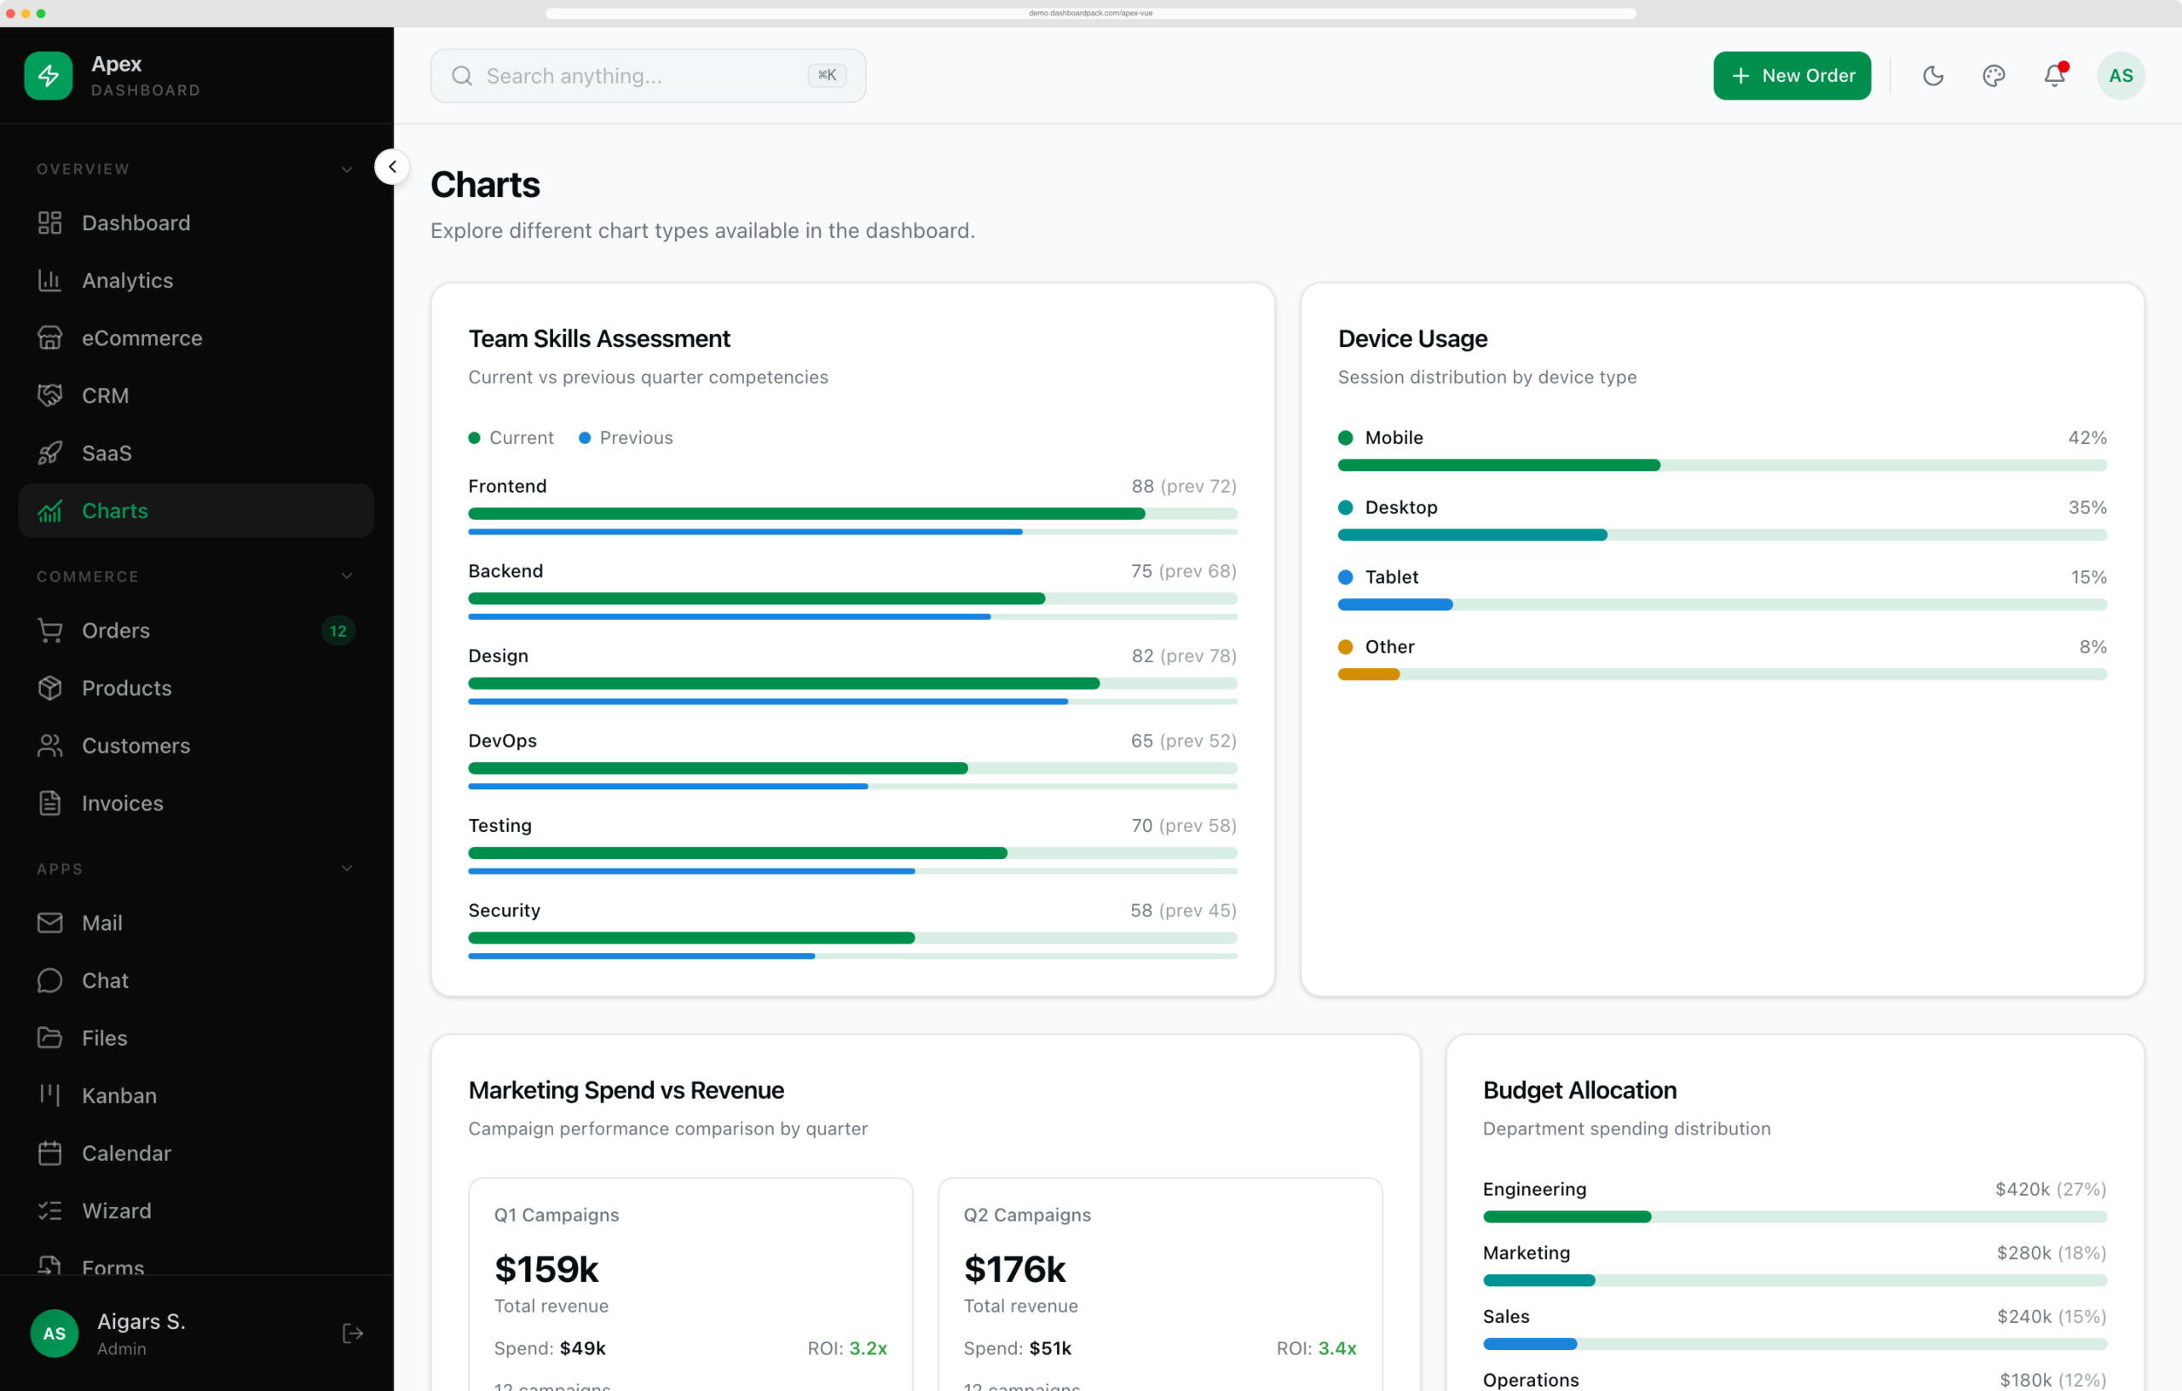
Task: Toggle dark mode moon icon
Action: point(1933,75)
